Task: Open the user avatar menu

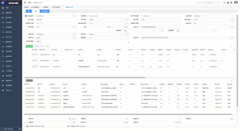Action: (236, 3)
